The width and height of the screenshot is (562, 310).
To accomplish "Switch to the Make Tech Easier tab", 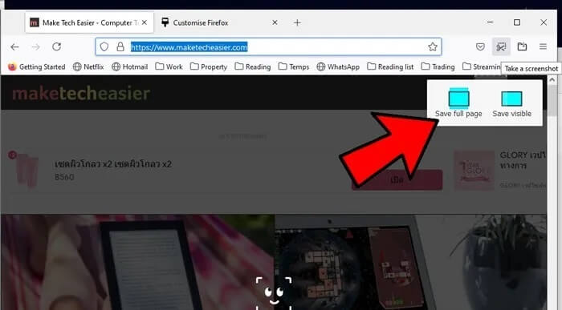I will pyautogui.click(x=89, y=22).
